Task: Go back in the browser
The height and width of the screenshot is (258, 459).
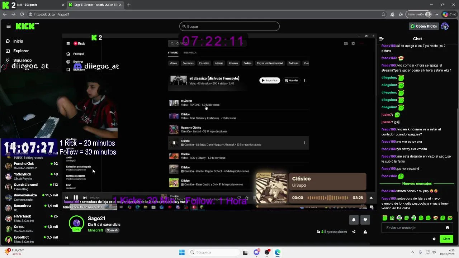Action: coord(5,14)
